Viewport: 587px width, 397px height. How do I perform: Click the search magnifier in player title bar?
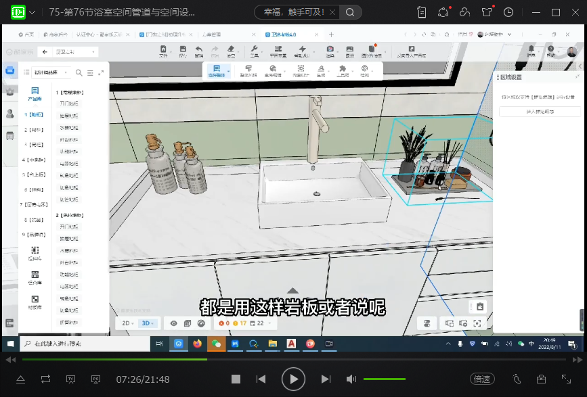[x=349, y=12]
